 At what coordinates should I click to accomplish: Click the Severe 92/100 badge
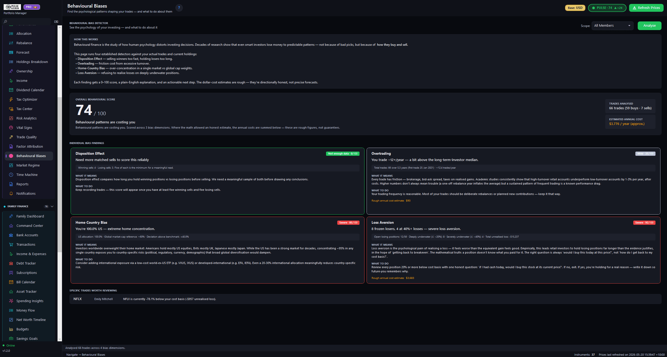tap(644, 223)
